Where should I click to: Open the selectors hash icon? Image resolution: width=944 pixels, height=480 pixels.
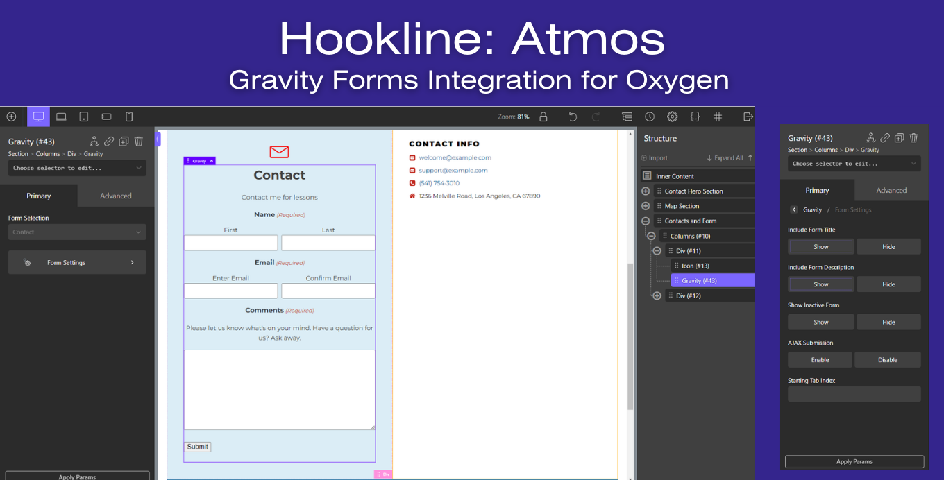point(718,117)
